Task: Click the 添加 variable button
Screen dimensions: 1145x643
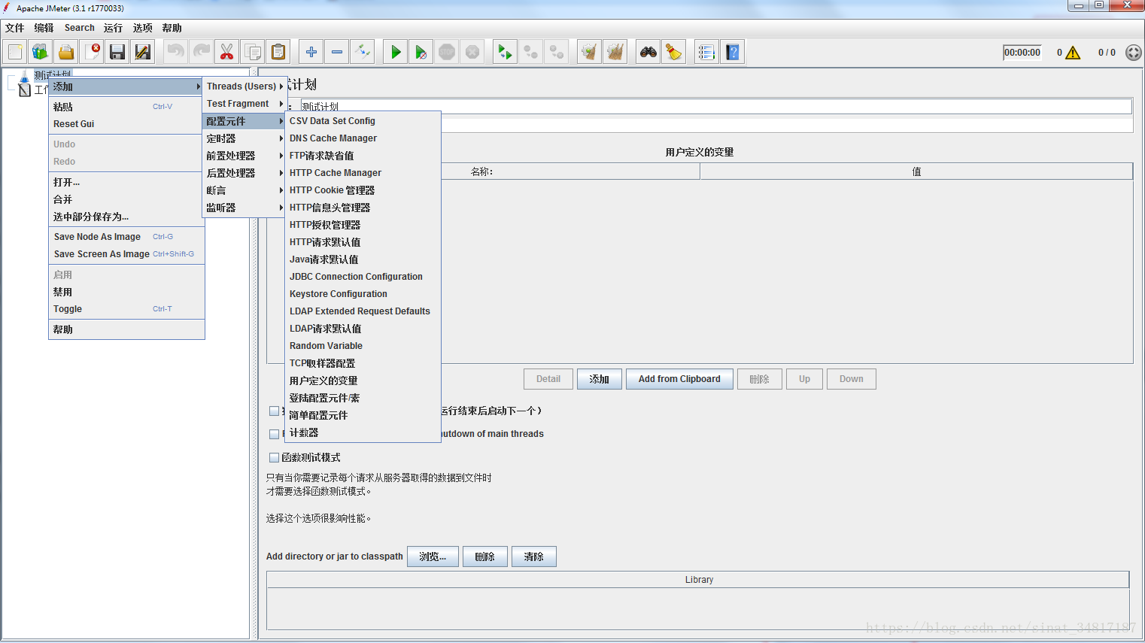Action: 599,379
